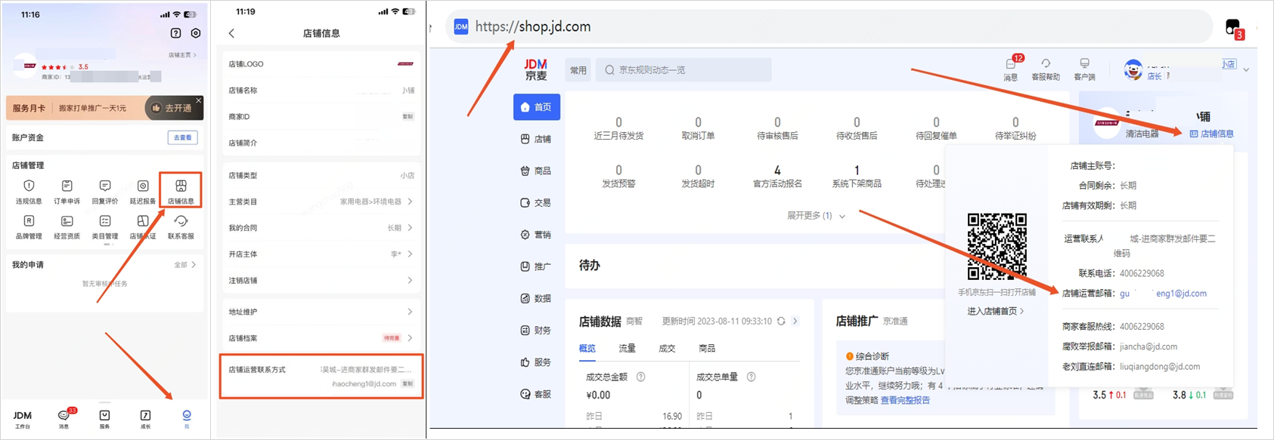Tap 去开通 button on 服务月卡 banner

[x=173, y=108]
